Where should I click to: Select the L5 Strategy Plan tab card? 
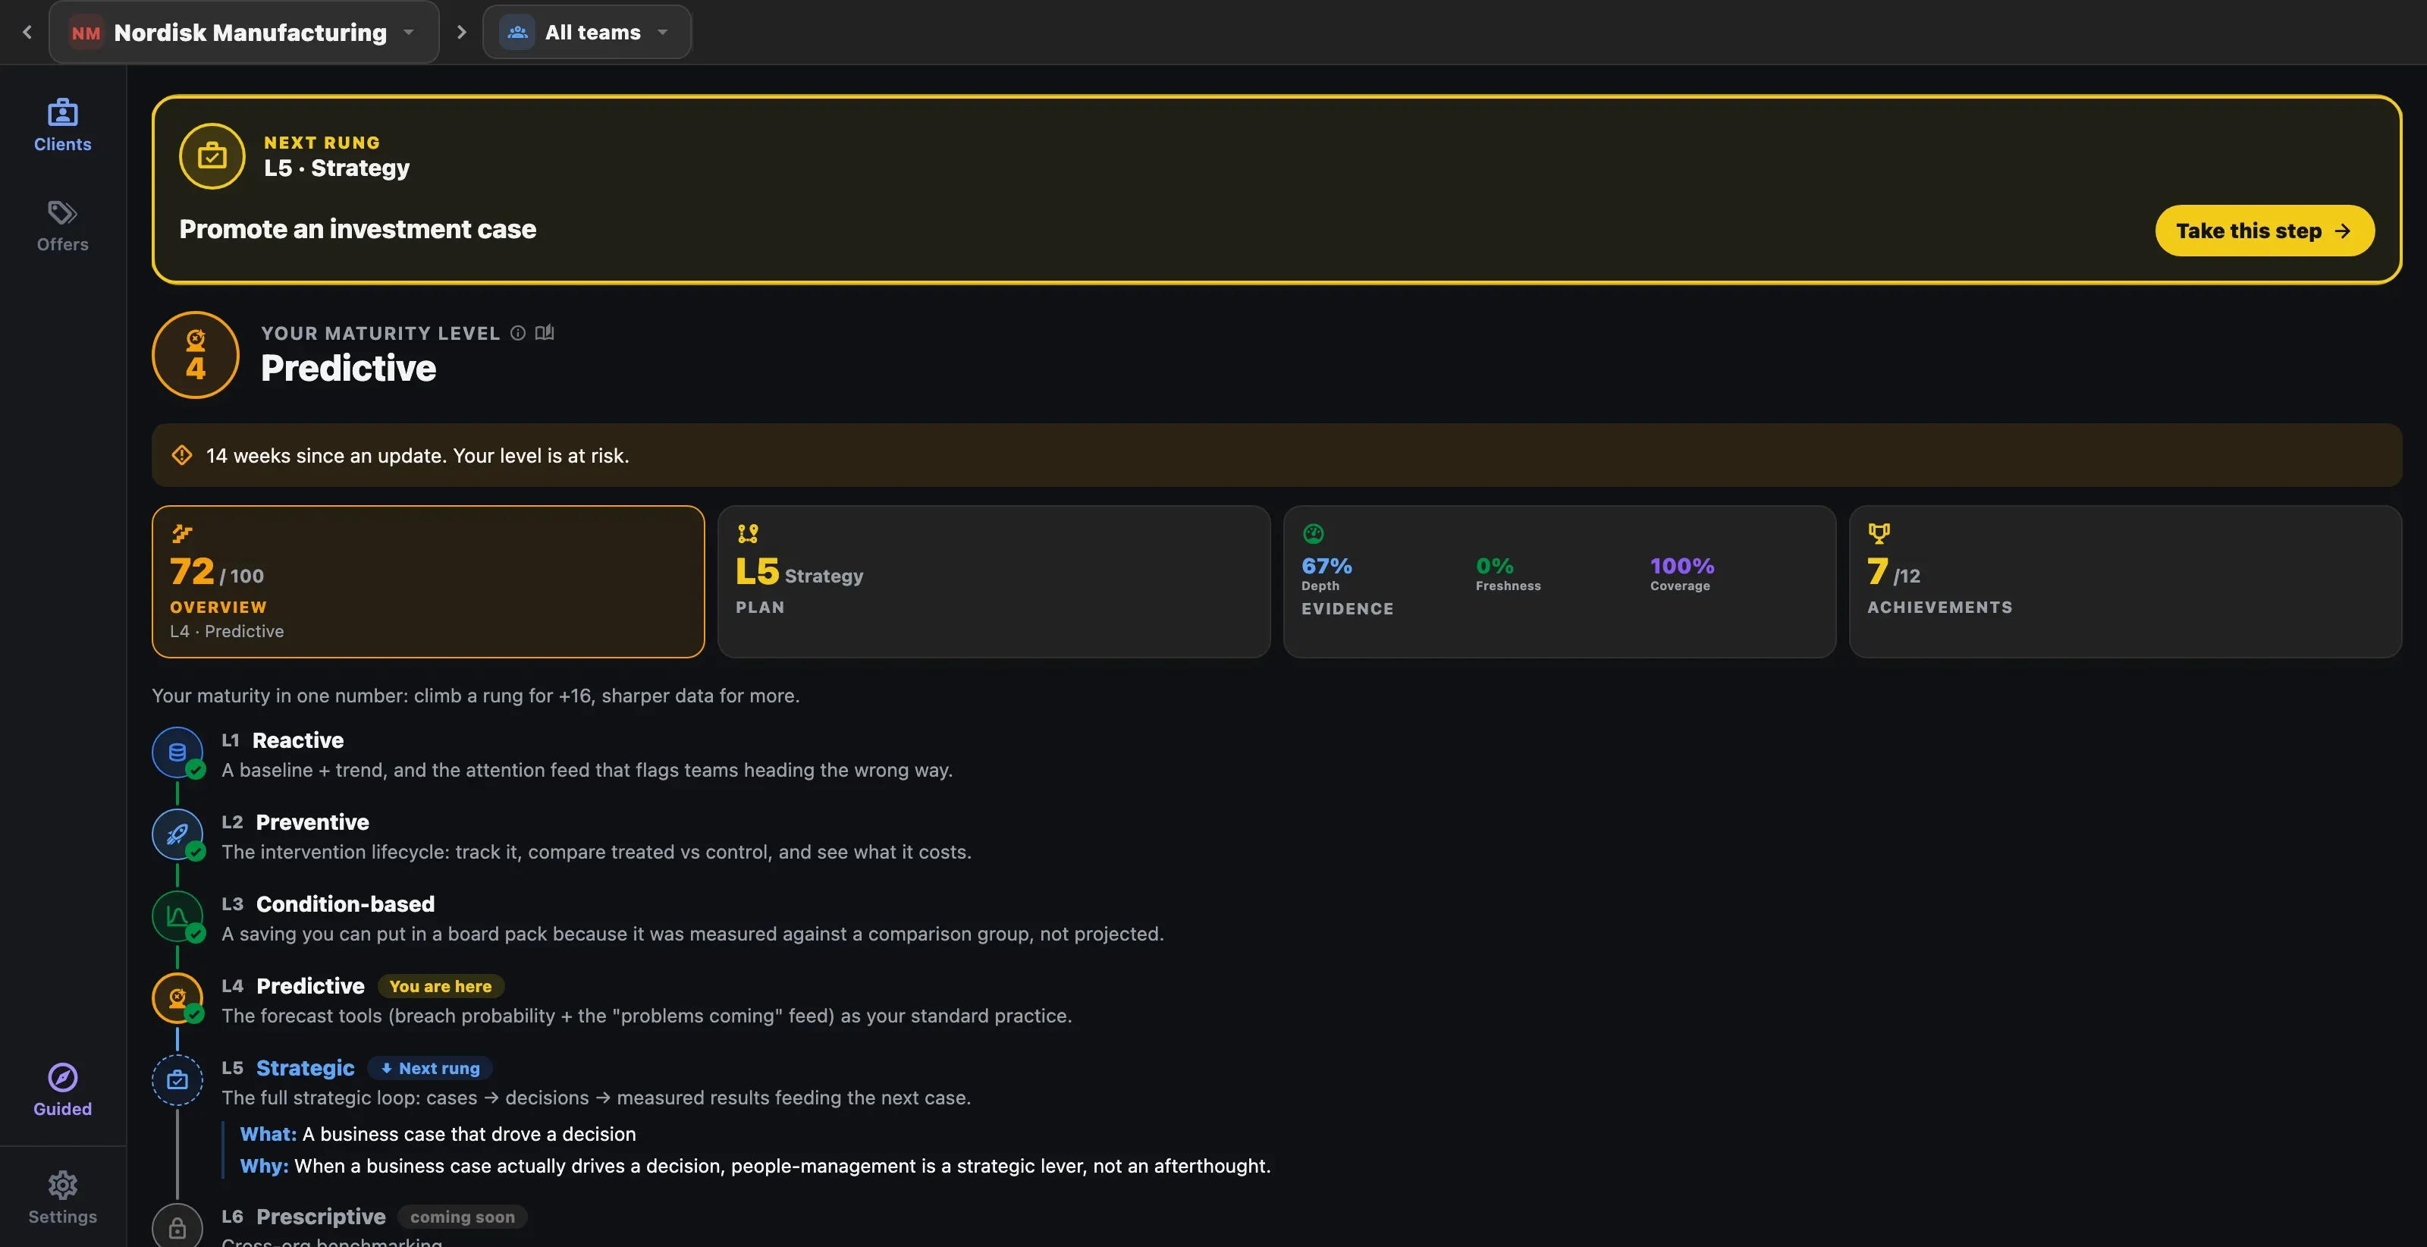pos(994,582)
